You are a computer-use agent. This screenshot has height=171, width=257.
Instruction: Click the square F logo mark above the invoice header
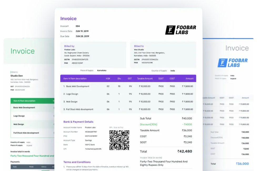pyautogui.click(x=171, y=30)
